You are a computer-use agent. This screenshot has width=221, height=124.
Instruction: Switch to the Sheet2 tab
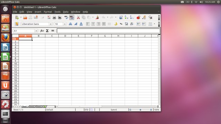(32, 106)
